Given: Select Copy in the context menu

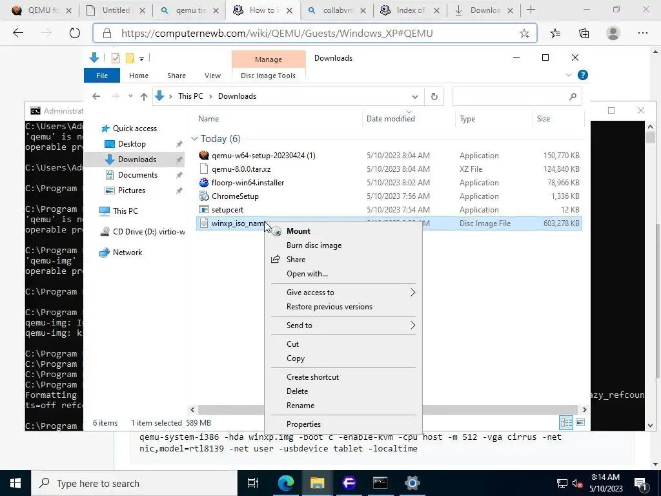Looking at the screenshot, I should tap(296, 358).
